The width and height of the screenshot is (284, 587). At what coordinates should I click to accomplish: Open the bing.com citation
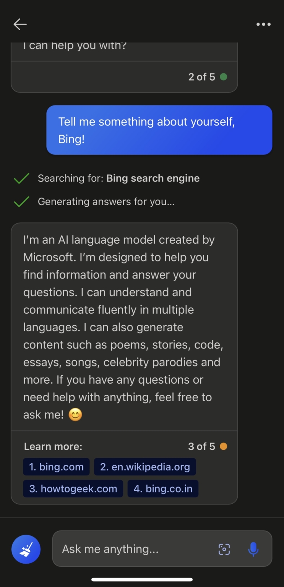[x=56, y=467]
